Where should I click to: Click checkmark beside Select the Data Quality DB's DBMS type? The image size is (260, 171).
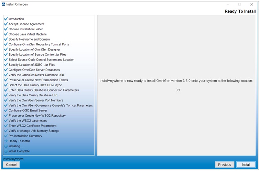coord(6,85)
